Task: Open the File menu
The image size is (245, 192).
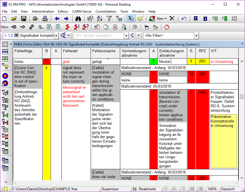Action: coord(5,12)
